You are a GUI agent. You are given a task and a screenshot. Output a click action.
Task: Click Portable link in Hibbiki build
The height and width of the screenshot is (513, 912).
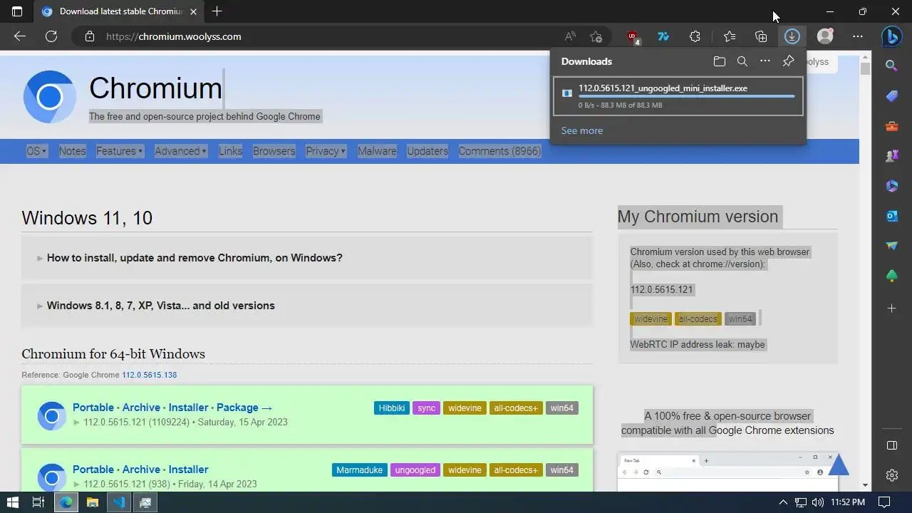coord(93,408)
